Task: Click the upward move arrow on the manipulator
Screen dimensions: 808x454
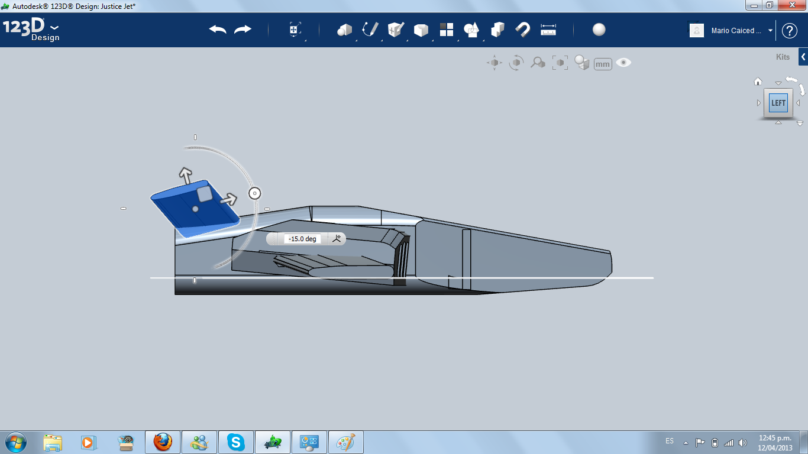Action: pyautogui.click(x=186, y=175)
